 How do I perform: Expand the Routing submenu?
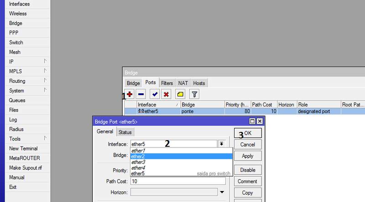pos(45,81)
